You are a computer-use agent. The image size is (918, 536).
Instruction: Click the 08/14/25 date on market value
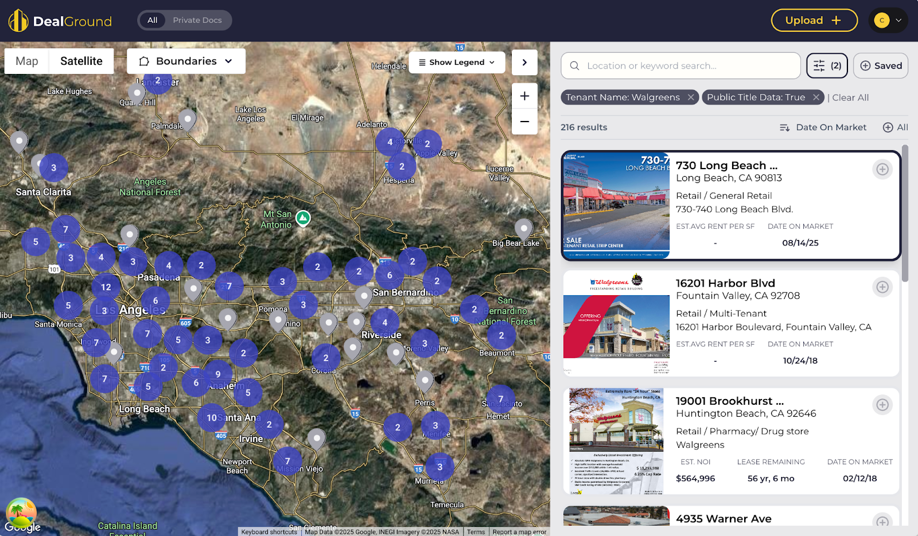click(800, 242)
